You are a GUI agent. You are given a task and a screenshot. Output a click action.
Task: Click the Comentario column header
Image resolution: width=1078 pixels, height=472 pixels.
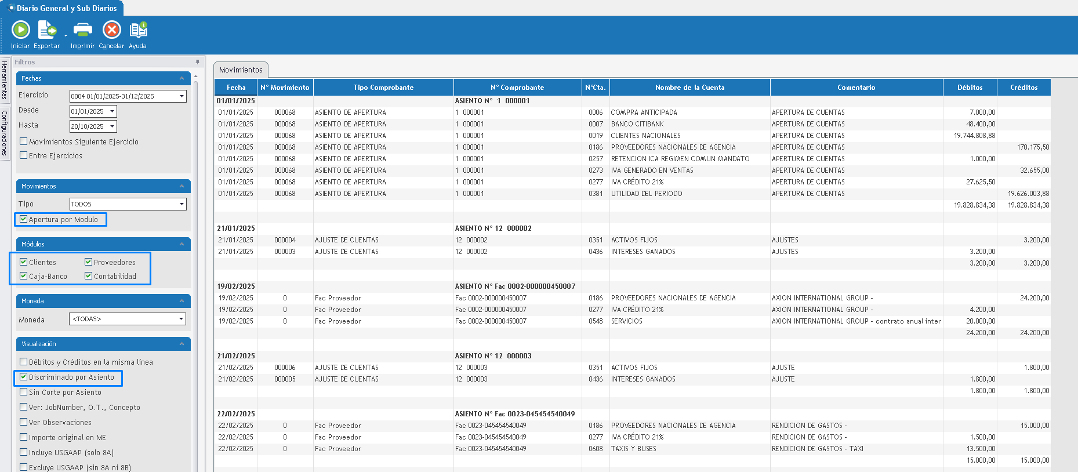coord(856,88)
